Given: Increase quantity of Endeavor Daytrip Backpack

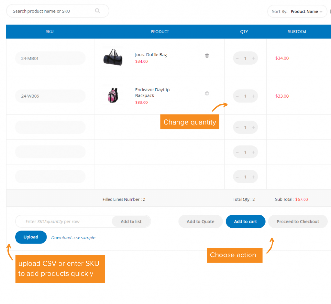Looking at the screenshot, I should 253,96.
